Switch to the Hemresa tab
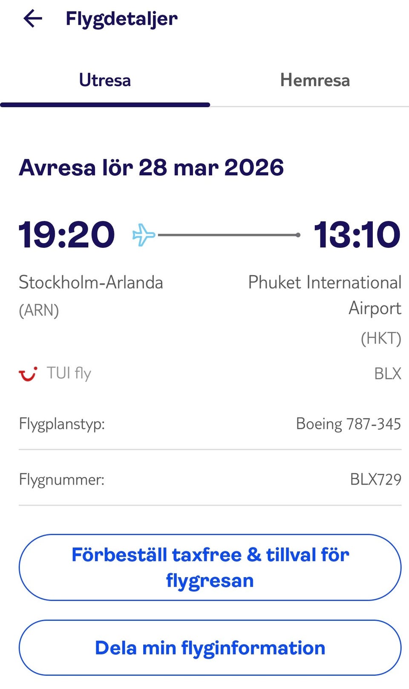409x689 pixels. pyautogui.click(x=315, y=80)
